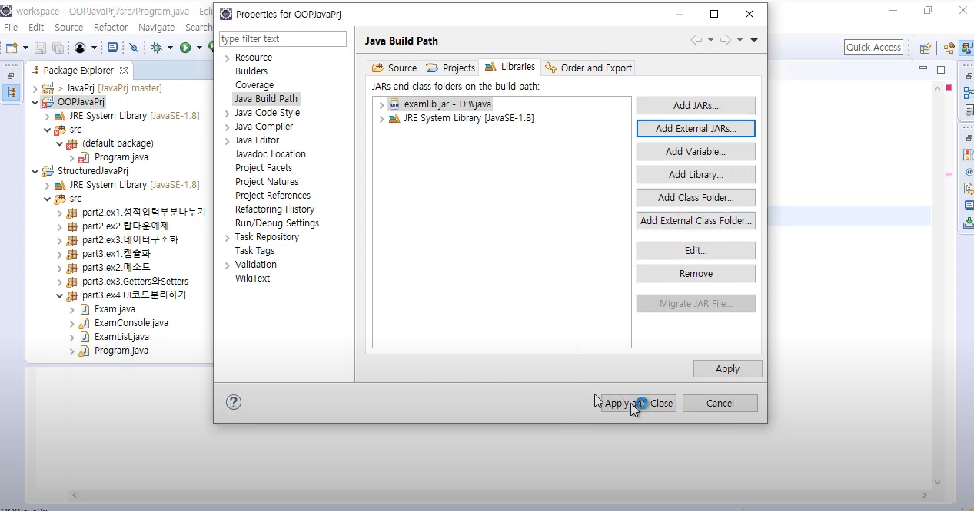Screen dimensions: 974x511
Task: Click the Cancel button
Action: tap(720, 403)
